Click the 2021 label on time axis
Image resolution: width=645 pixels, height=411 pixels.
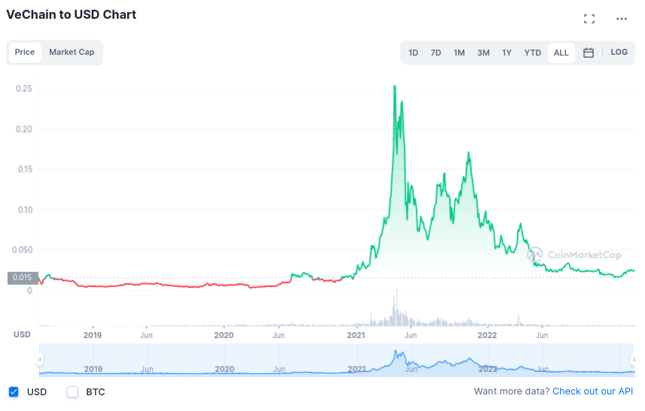pyautogui.click(x=356, y=335)
